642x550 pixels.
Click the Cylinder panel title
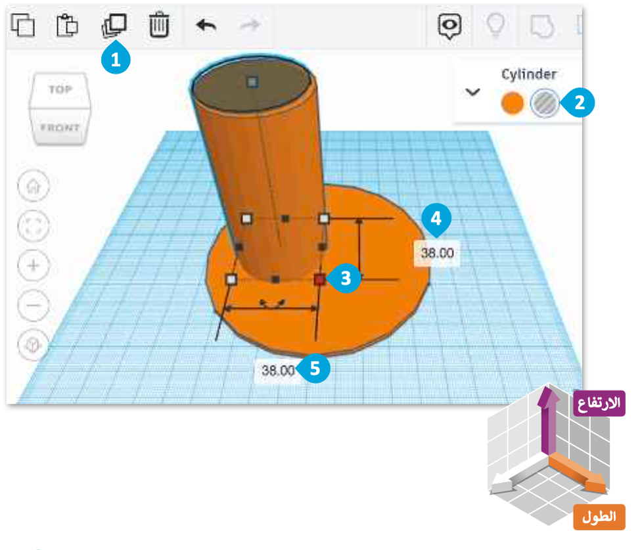529,74
